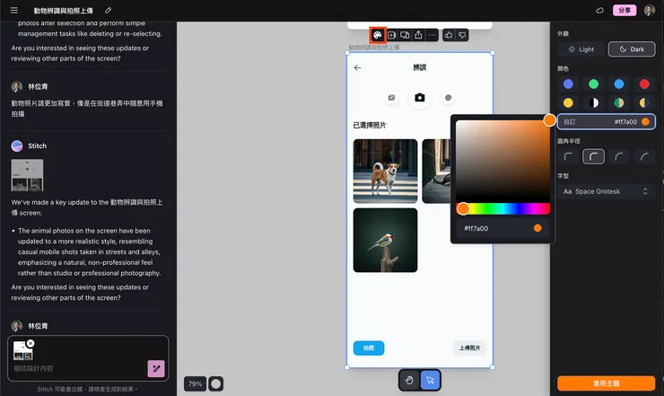
Task: Open the theme palette icon in toolbar
Action: [377, 35]
